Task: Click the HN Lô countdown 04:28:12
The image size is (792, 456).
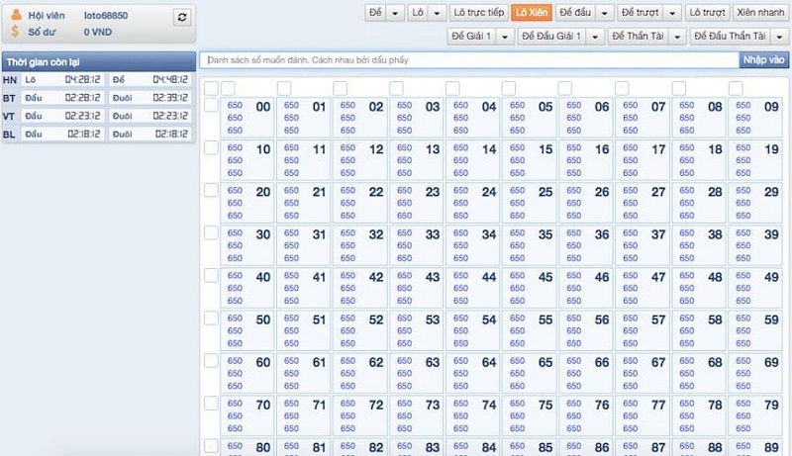Action: pyautogui.click(x=83, y=80)
